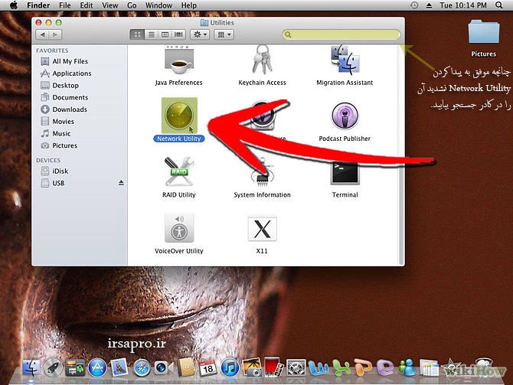Open the Pictures folder on desktop

point(484,38)
